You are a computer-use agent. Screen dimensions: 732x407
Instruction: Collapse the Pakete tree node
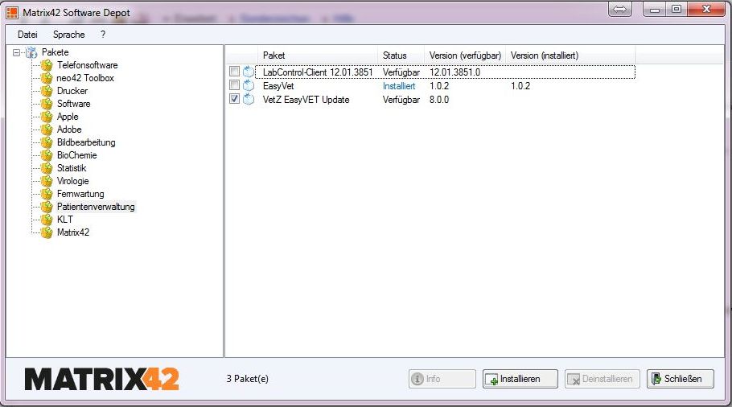click(x=17, y=52)
